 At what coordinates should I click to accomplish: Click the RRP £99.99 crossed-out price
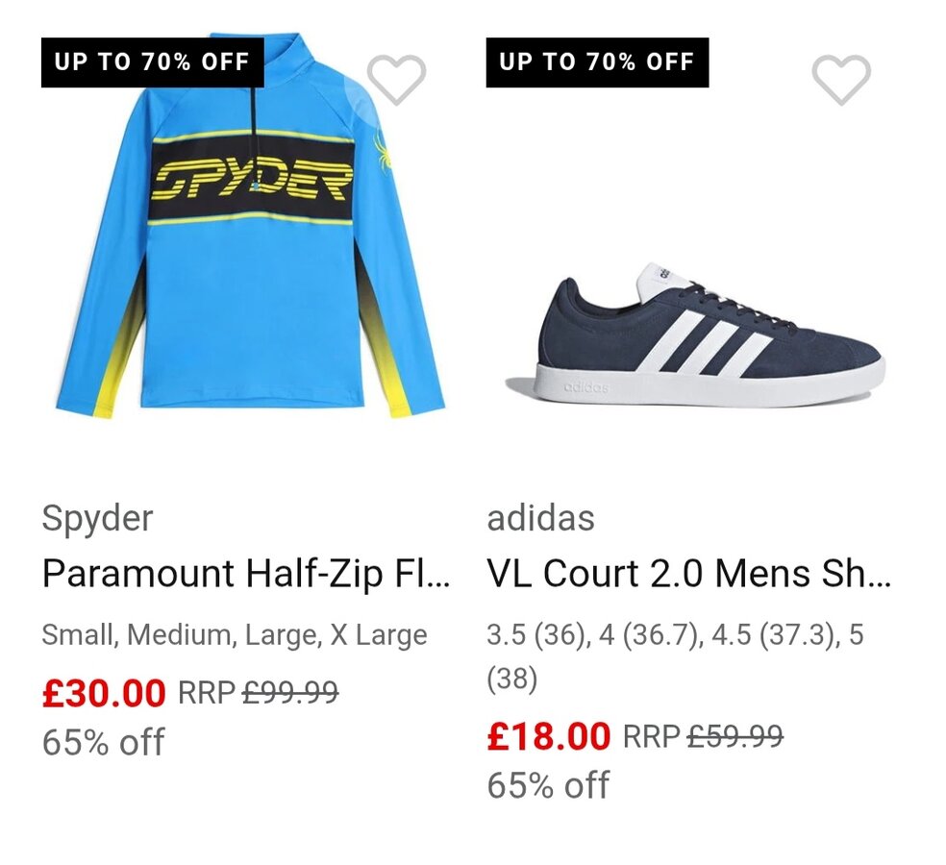coord(259,692)
